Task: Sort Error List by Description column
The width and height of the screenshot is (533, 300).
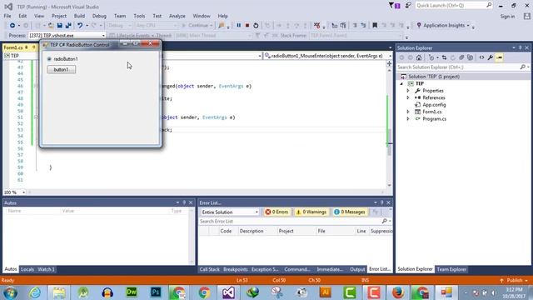Action: 252,231
